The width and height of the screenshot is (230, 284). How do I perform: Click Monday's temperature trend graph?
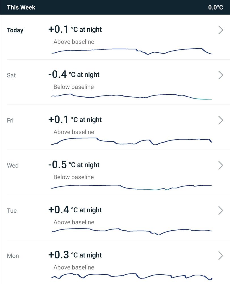tap(132, 276)
